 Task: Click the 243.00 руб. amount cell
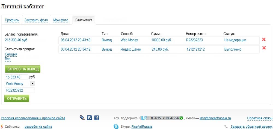pyautogui.click(x=160, y=49)
